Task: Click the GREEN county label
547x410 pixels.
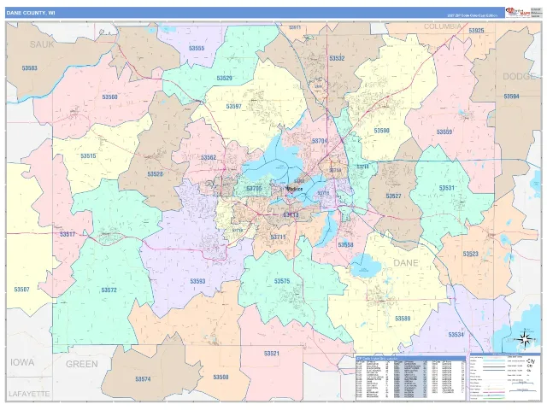Action: [x=82, y=364]
